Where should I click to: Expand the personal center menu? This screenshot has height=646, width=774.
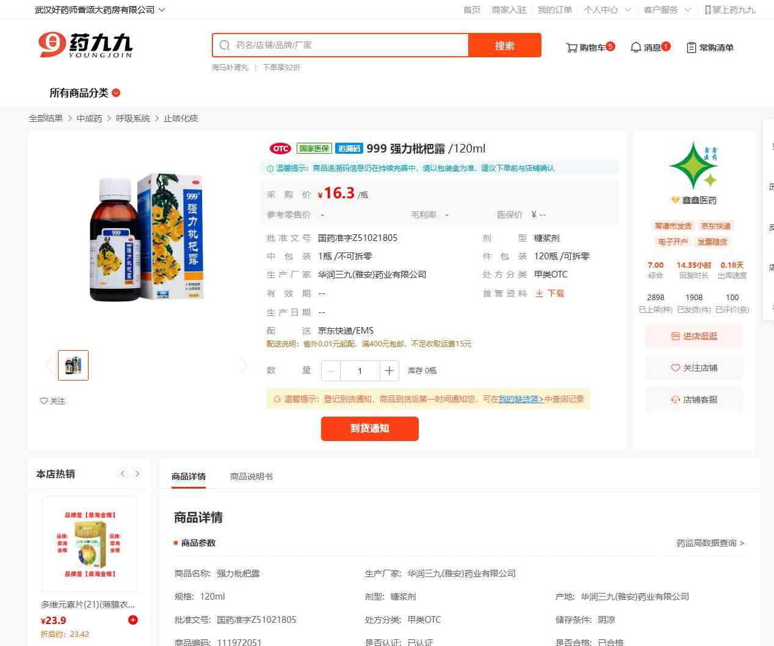pos(607,10)
